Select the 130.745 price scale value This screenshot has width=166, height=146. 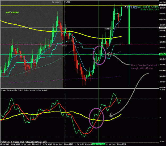[x=163, y=36]
